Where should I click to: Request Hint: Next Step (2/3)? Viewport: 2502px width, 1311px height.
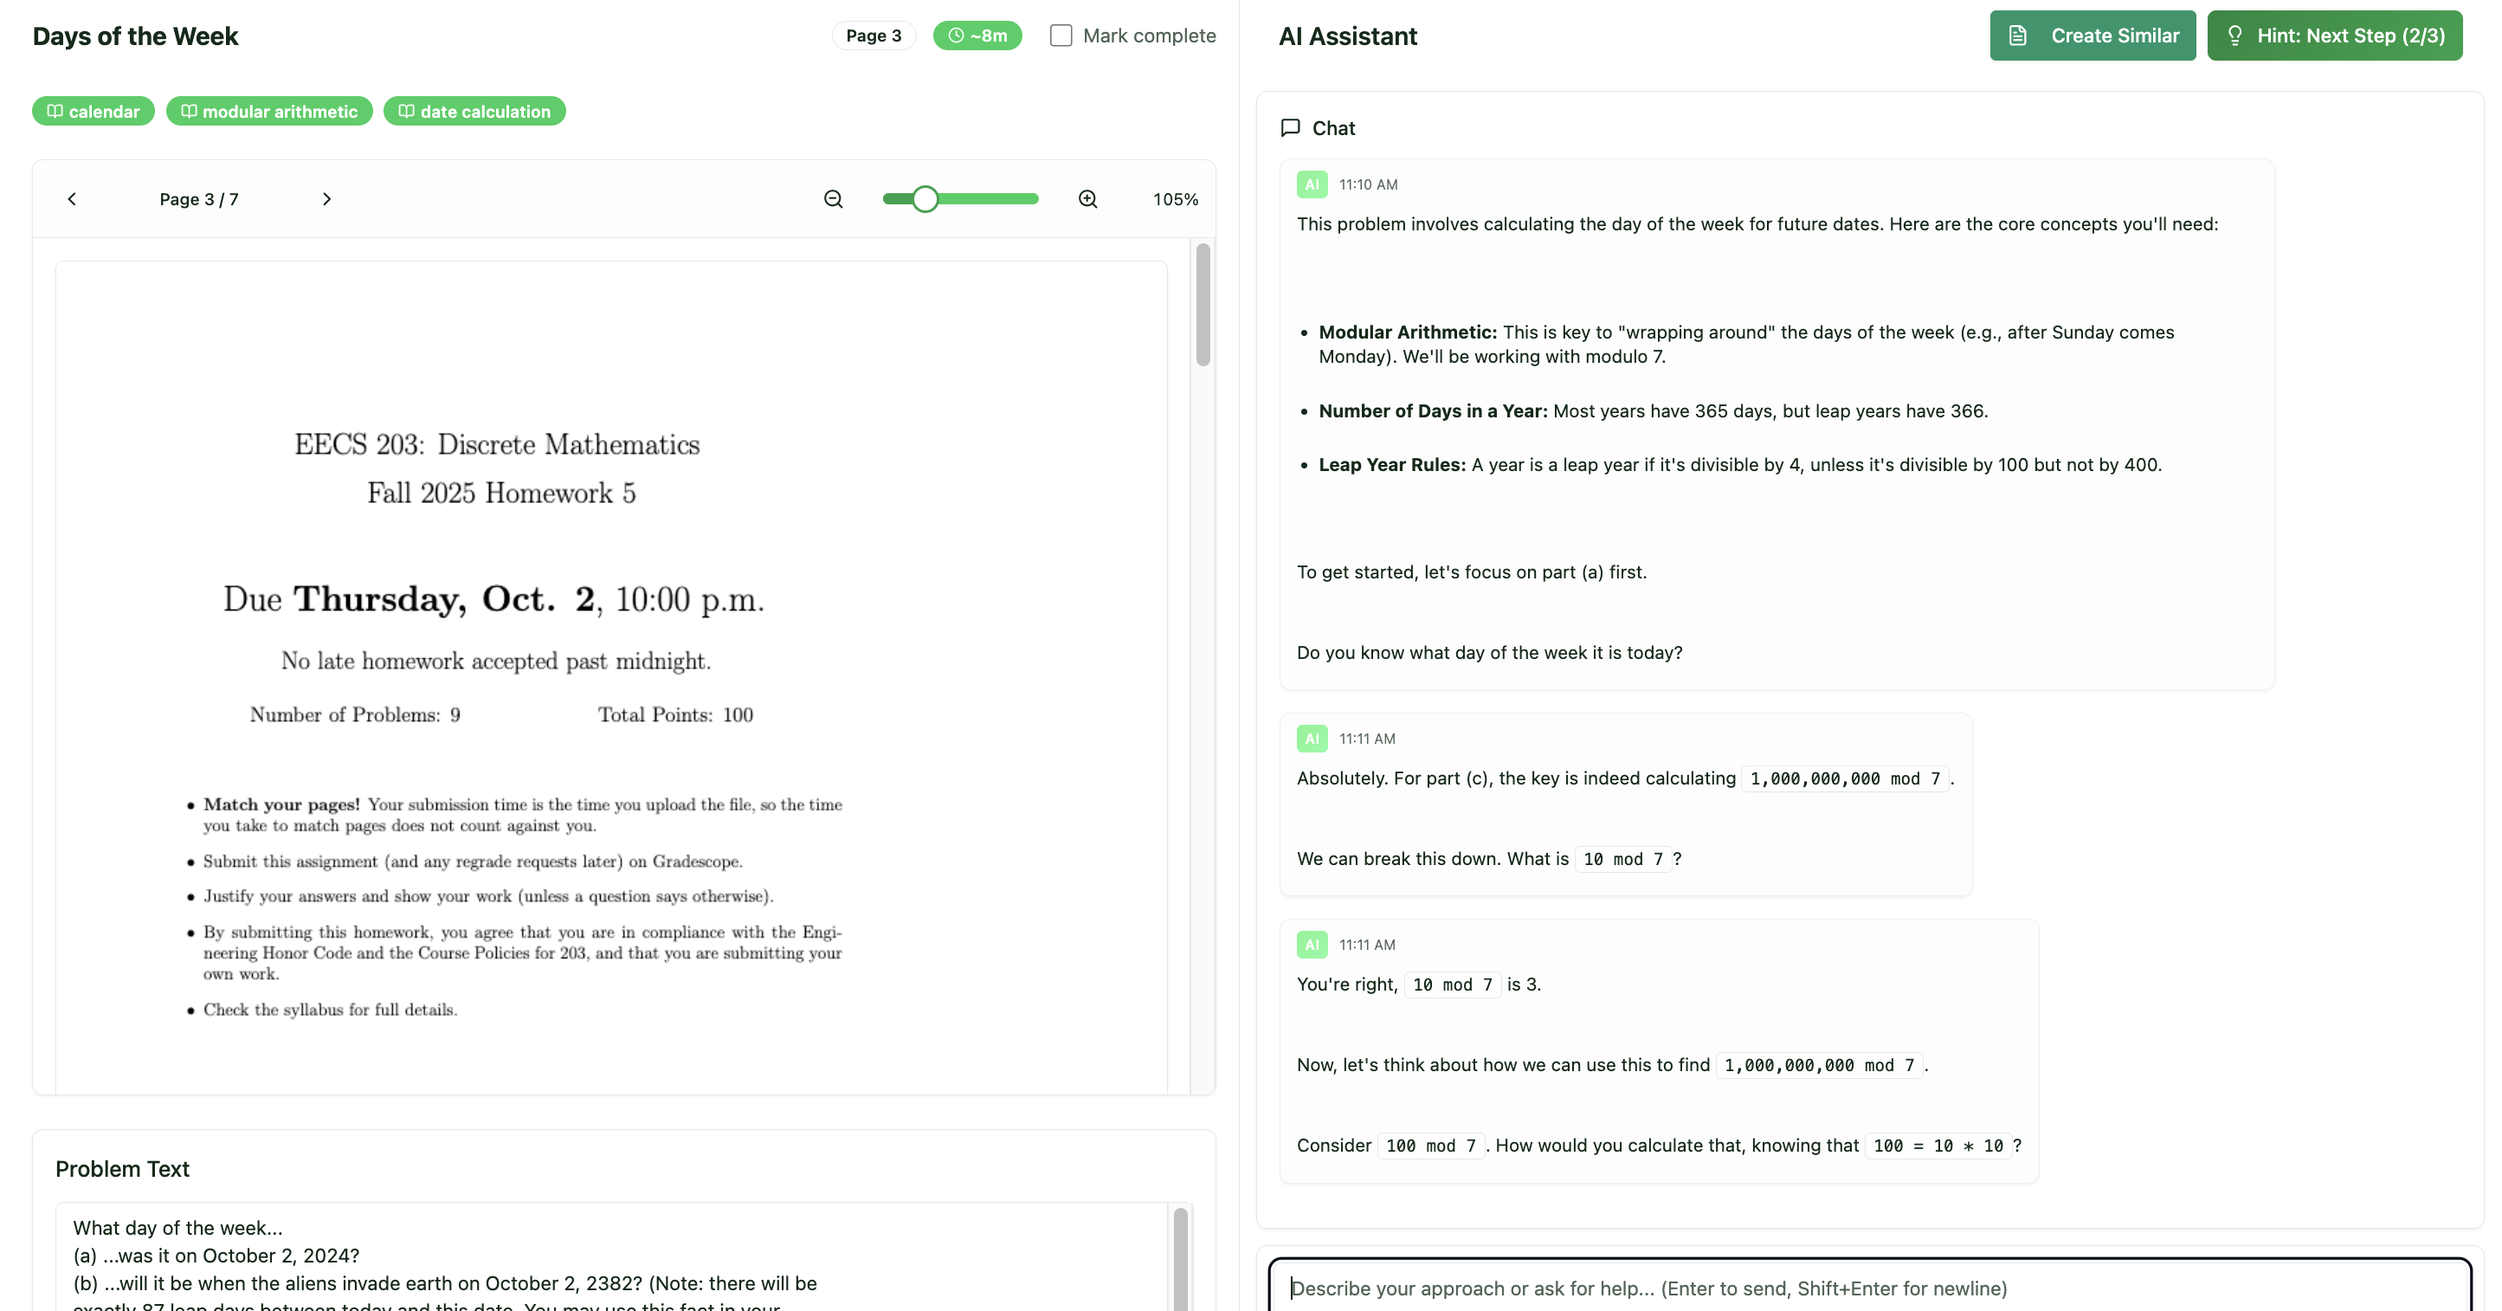tap(2334, 36)
